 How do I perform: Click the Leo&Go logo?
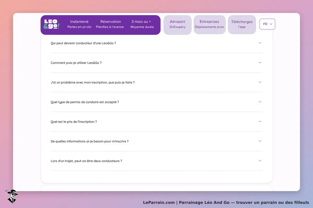pyautogui.click(x=52, y=24)
